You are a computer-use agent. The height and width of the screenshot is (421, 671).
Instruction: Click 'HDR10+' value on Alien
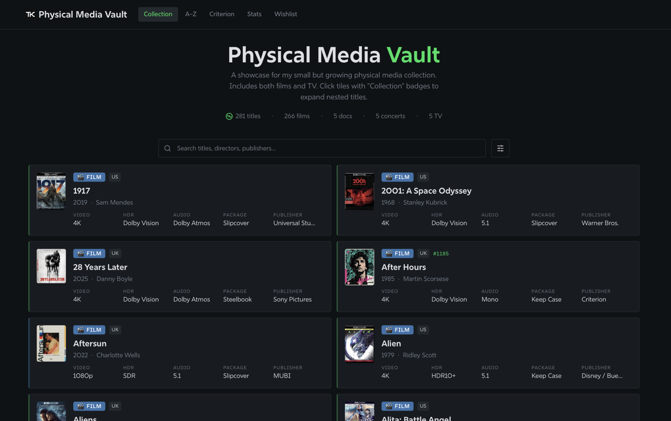pyautogui.click(x=444, y=376)
